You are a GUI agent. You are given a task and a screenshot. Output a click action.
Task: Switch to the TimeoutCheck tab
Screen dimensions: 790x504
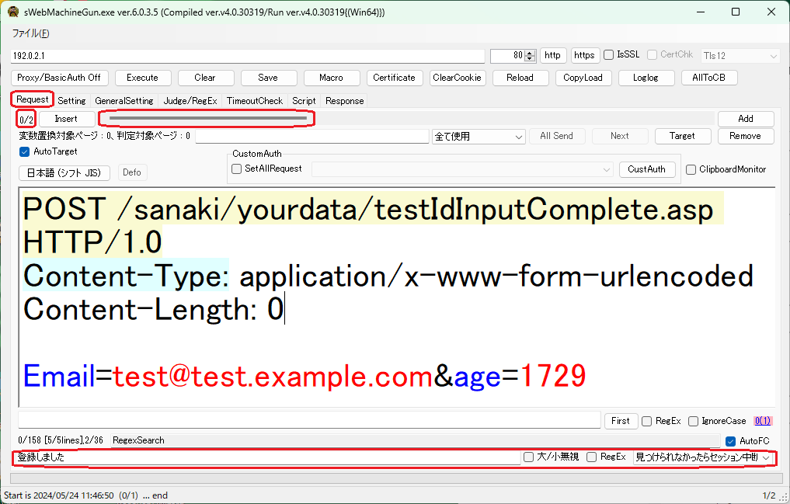pos(255,101)
